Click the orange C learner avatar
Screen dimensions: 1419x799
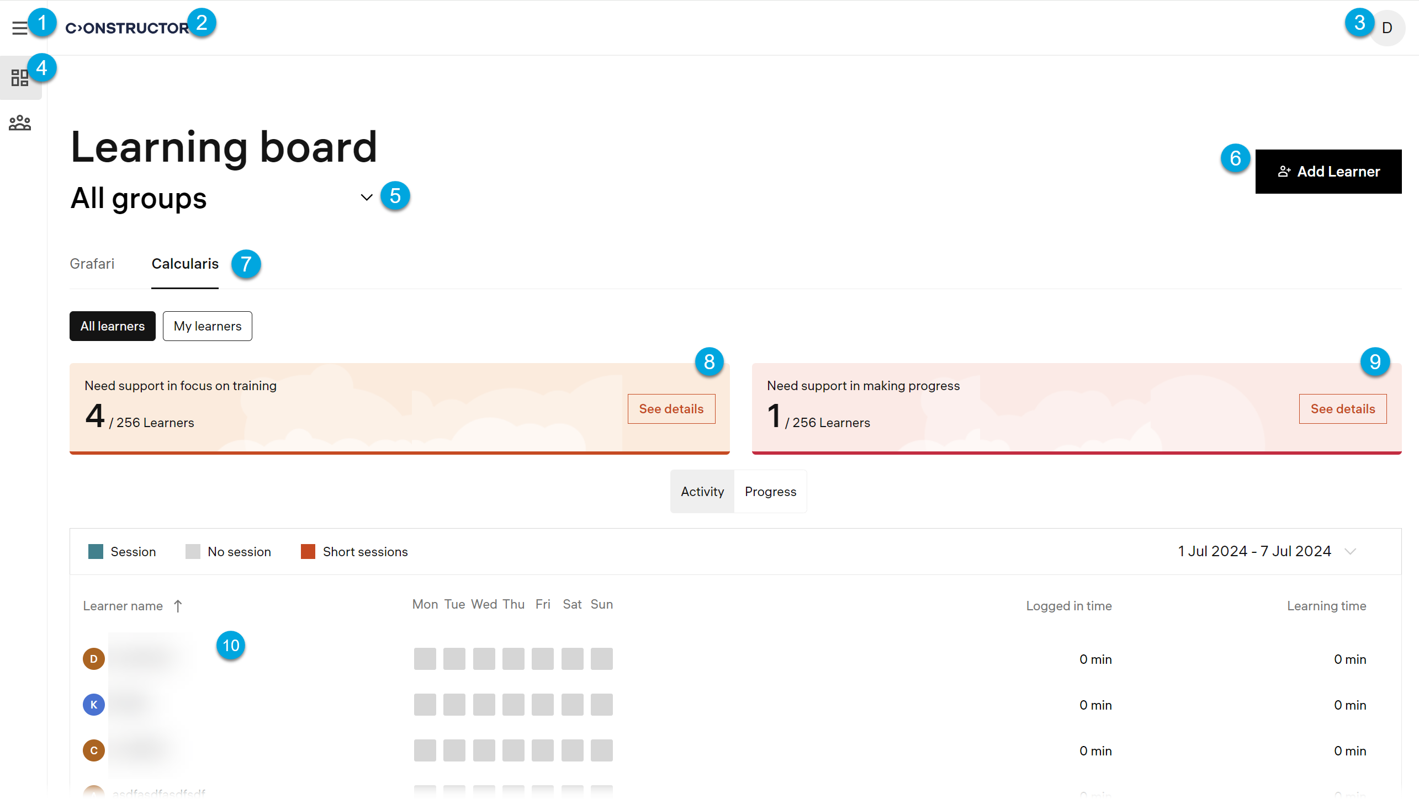click(94, 750)
